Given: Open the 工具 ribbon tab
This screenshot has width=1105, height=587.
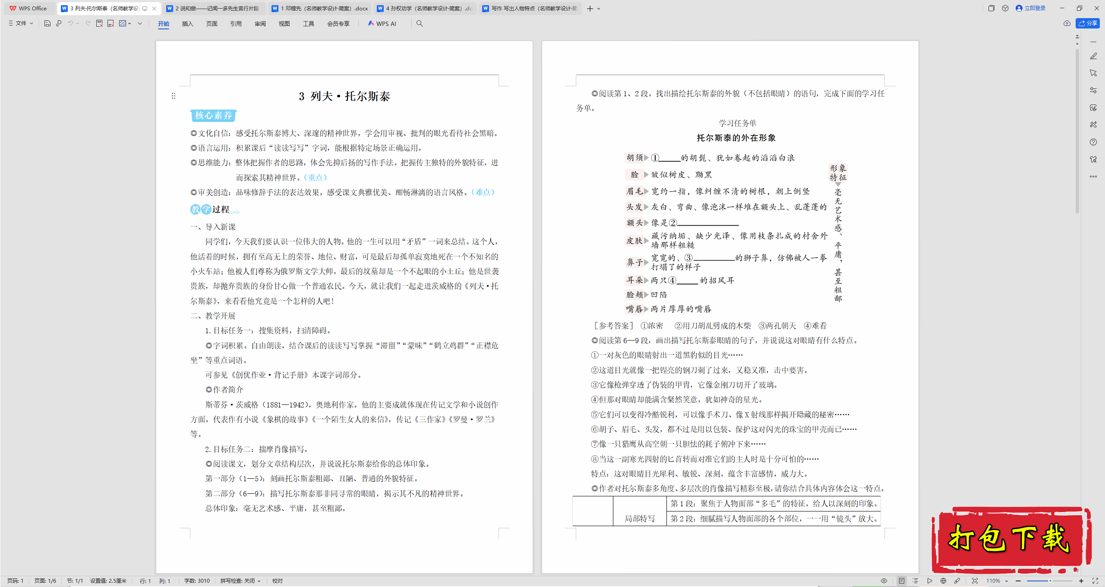Looking at the screenshot, I should click(x=309, y=24).
